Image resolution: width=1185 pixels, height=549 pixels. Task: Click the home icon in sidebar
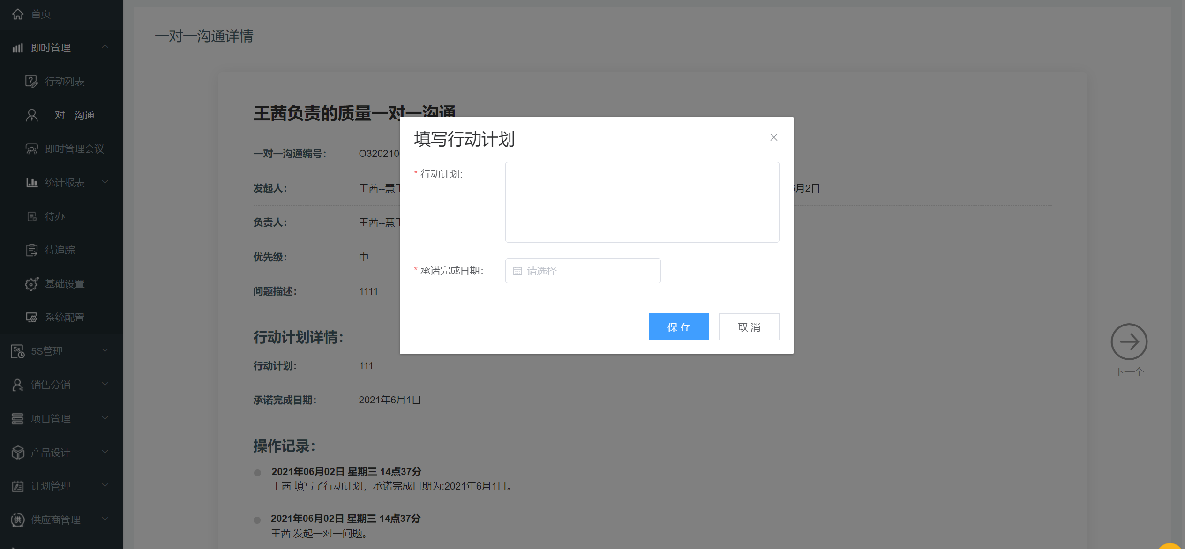18,14
